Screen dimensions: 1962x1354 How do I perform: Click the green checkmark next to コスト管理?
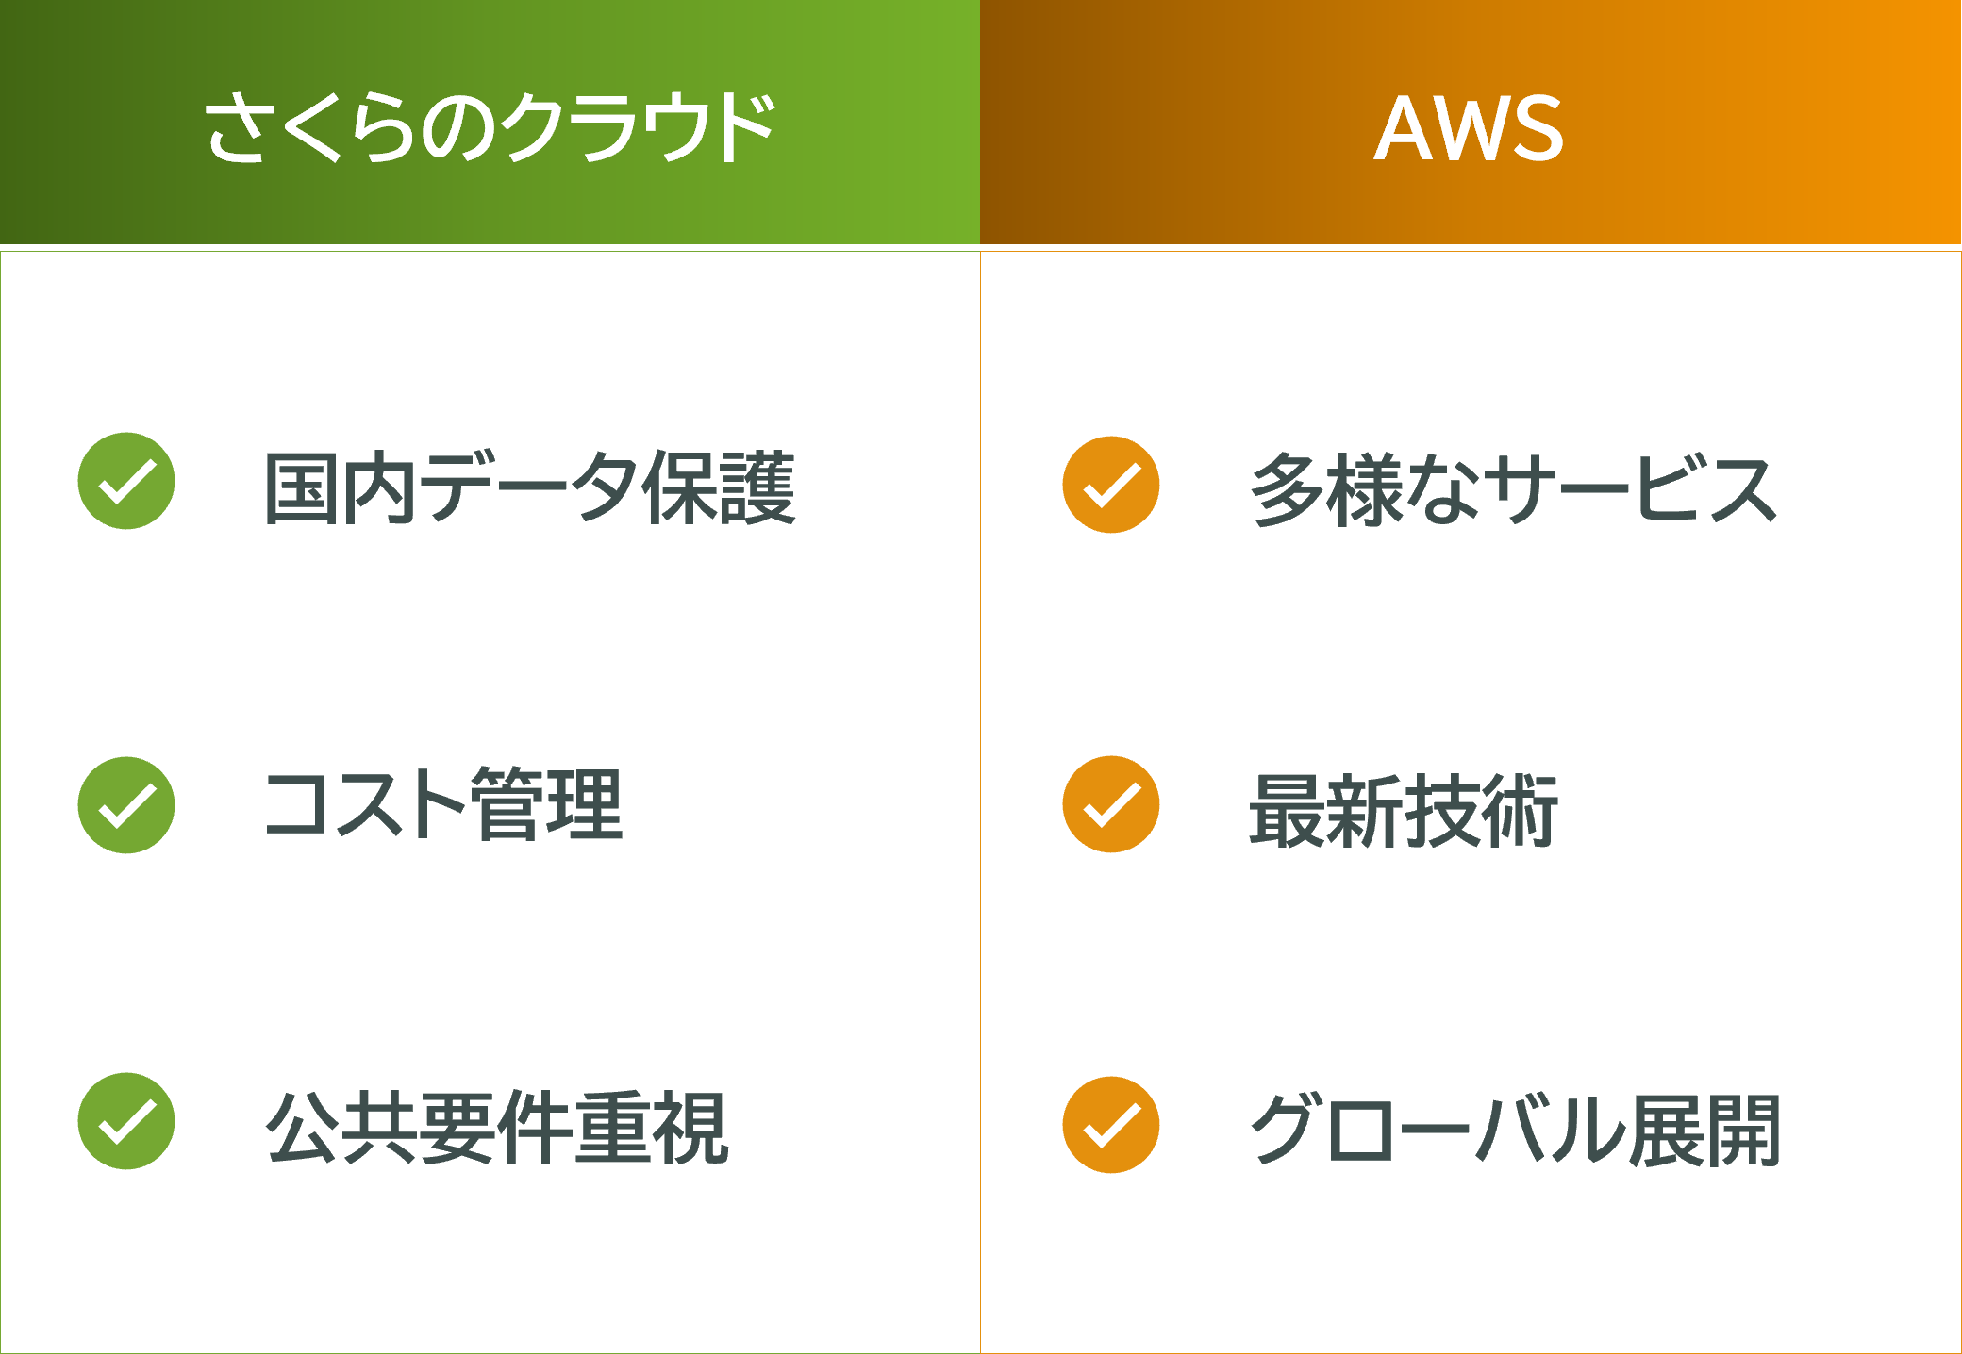tap(126, 805)
